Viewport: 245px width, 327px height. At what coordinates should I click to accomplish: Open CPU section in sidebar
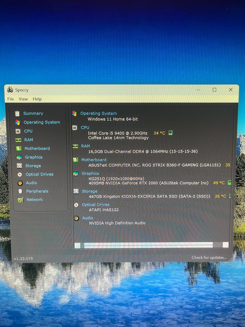pos(28,131)
